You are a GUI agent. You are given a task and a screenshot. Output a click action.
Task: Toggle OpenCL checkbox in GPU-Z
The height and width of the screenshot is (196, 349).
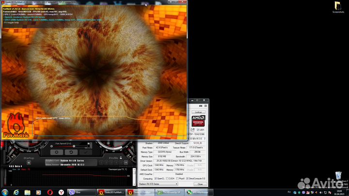pos(156,179)
